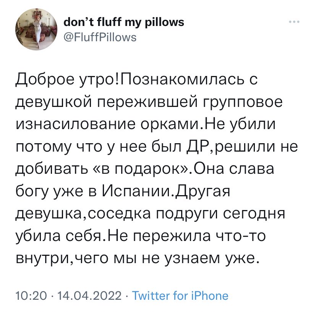Viewport: 316px width, 312px height.
Task: Select the "Twitter for iPhone" source link
Action: (180, 296)
